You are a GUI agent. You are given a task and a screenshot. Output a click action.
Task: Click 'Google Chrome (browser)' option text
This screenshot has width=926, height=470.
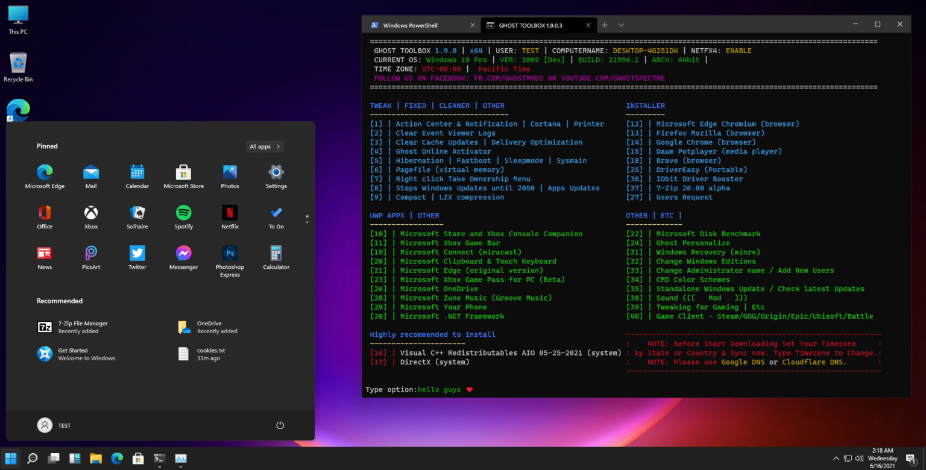[x=706, y=142]
